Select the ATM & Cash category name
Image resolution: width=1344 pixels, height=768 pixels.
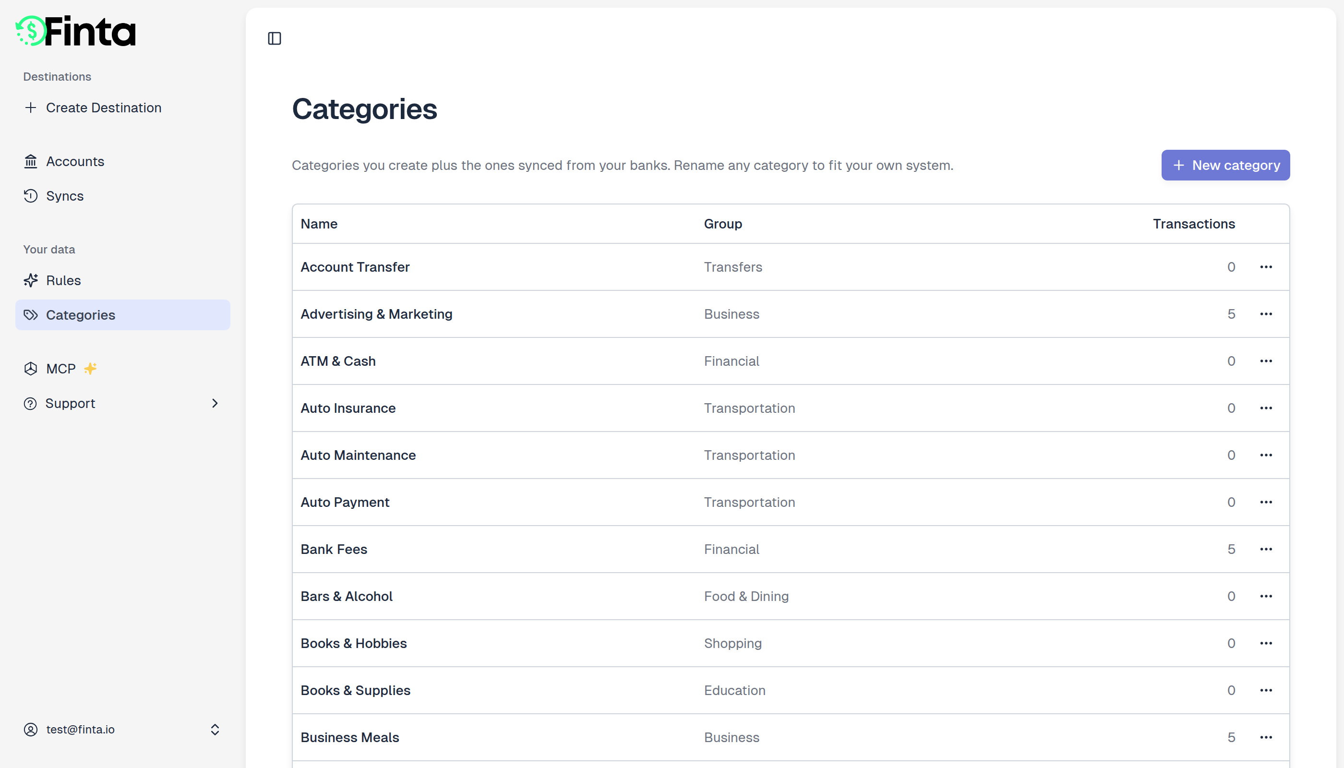coord(338,361)
